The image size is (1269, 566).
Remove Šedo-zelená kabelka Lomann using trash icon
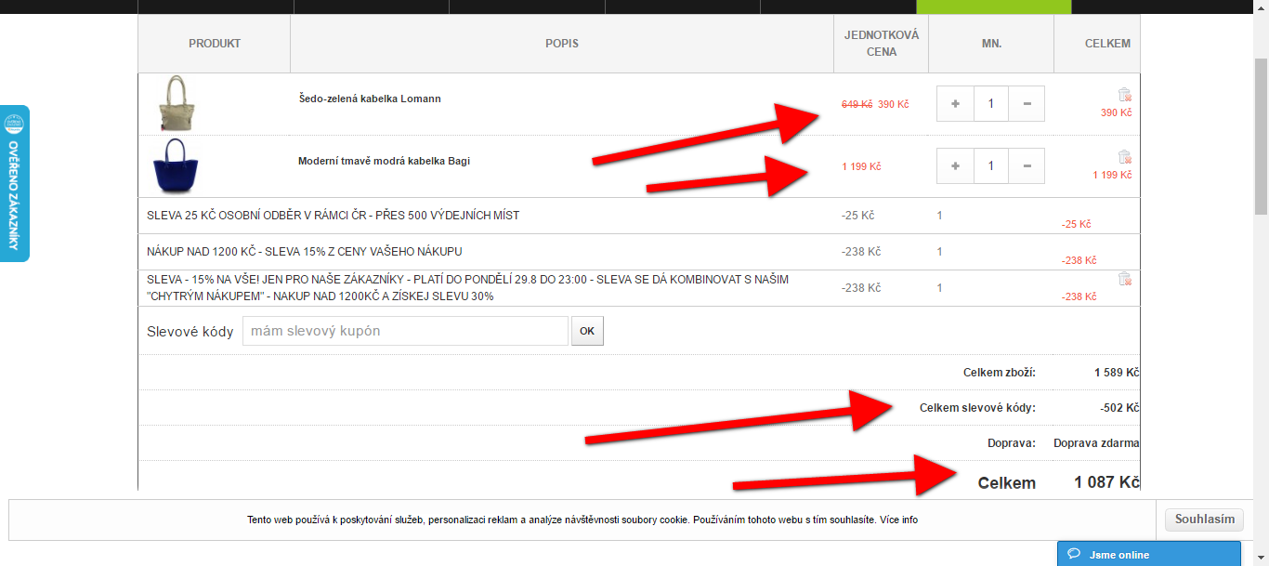coord(1124,94)
